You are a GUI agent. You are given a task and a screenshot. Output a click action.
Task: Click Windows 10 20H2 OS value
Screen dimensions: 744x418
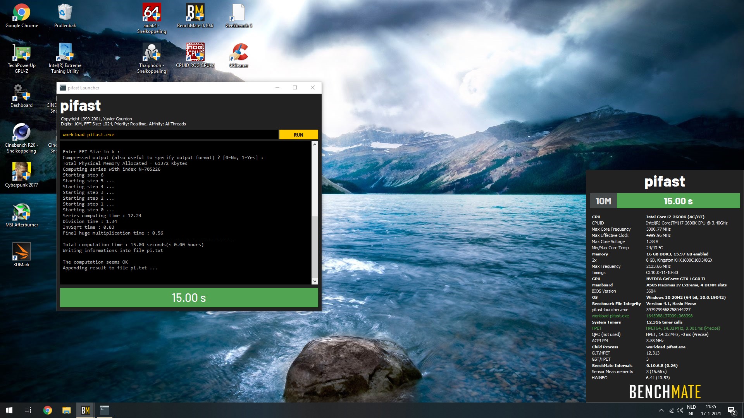pos(686,297)
